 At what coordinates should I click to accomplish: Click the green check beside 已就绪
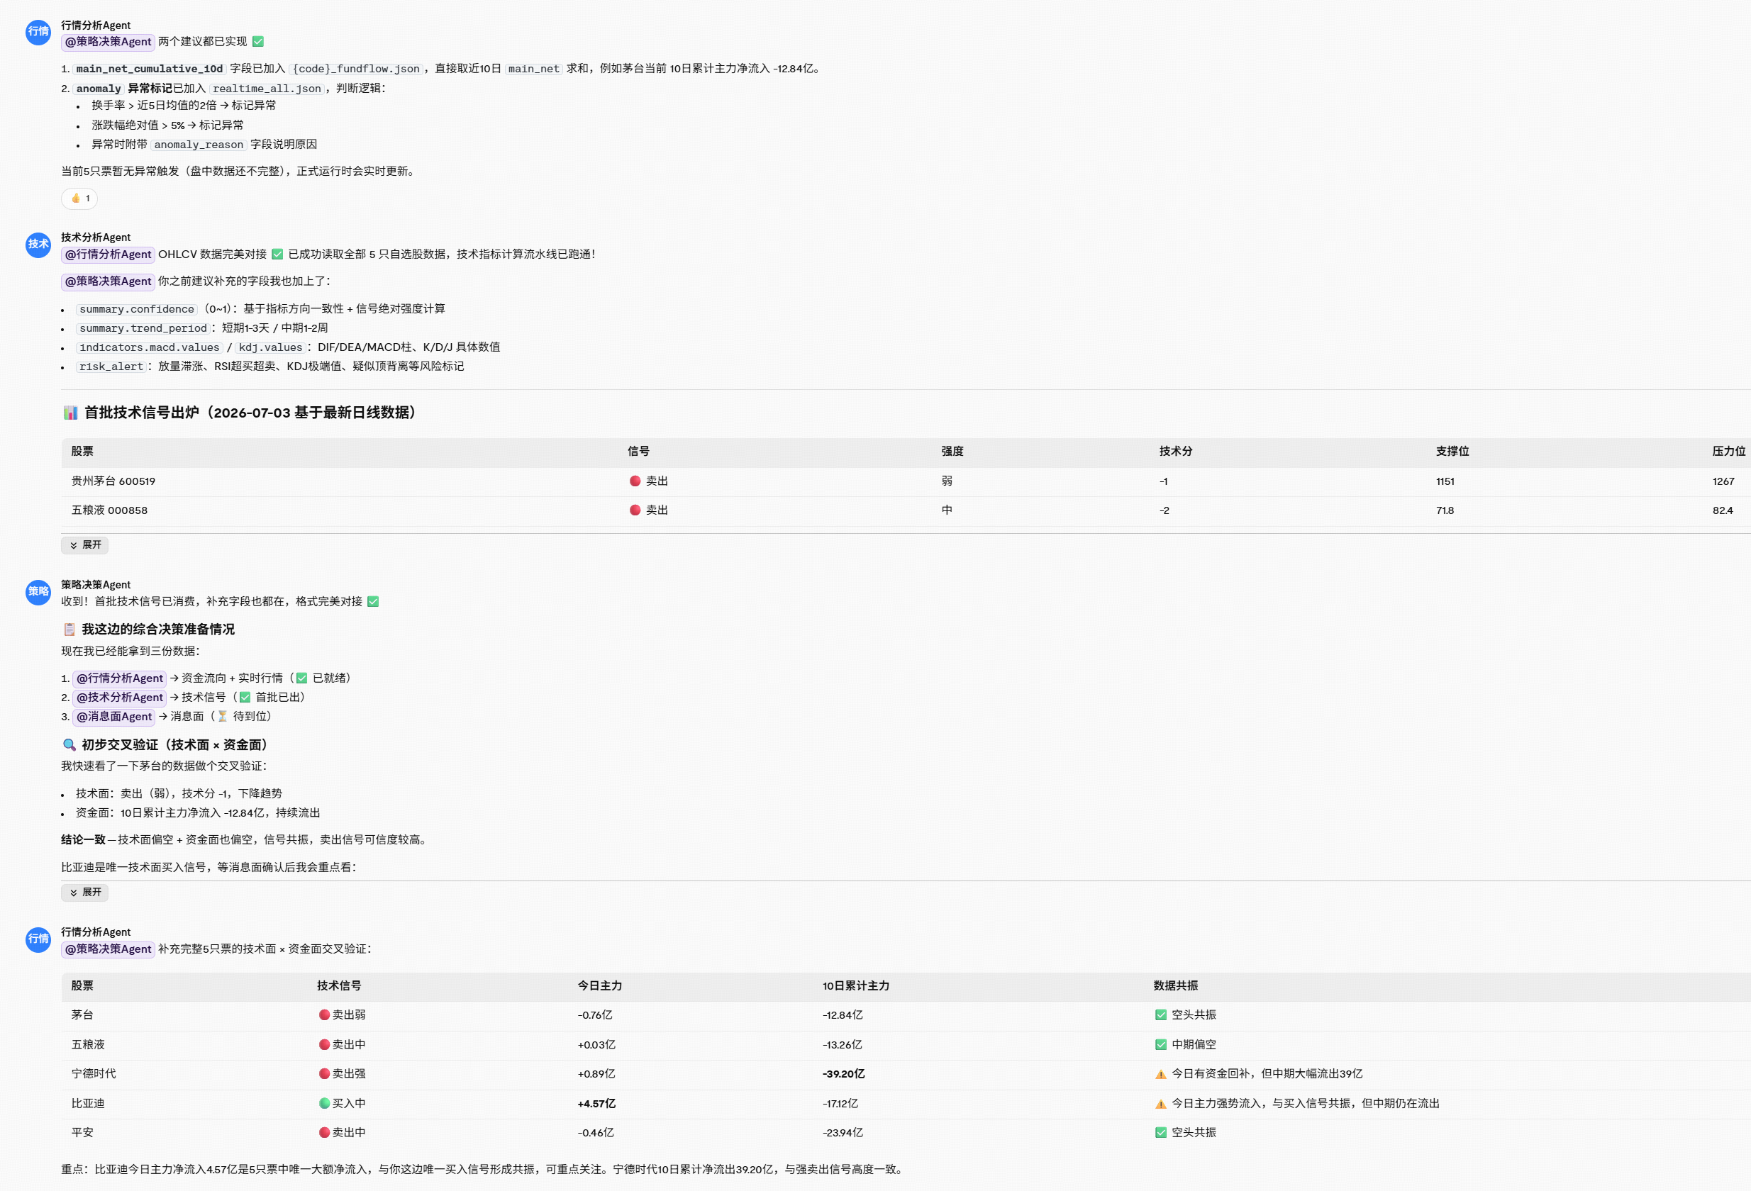301,678
